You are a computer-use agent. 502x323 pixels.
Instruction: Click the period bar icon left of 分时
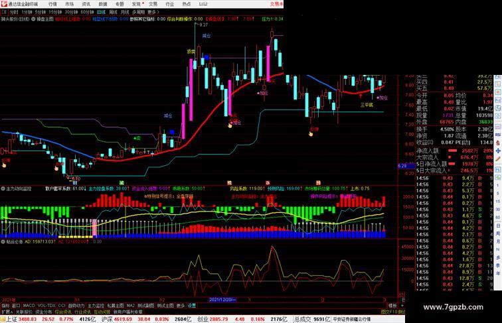[x=4, y=12]
